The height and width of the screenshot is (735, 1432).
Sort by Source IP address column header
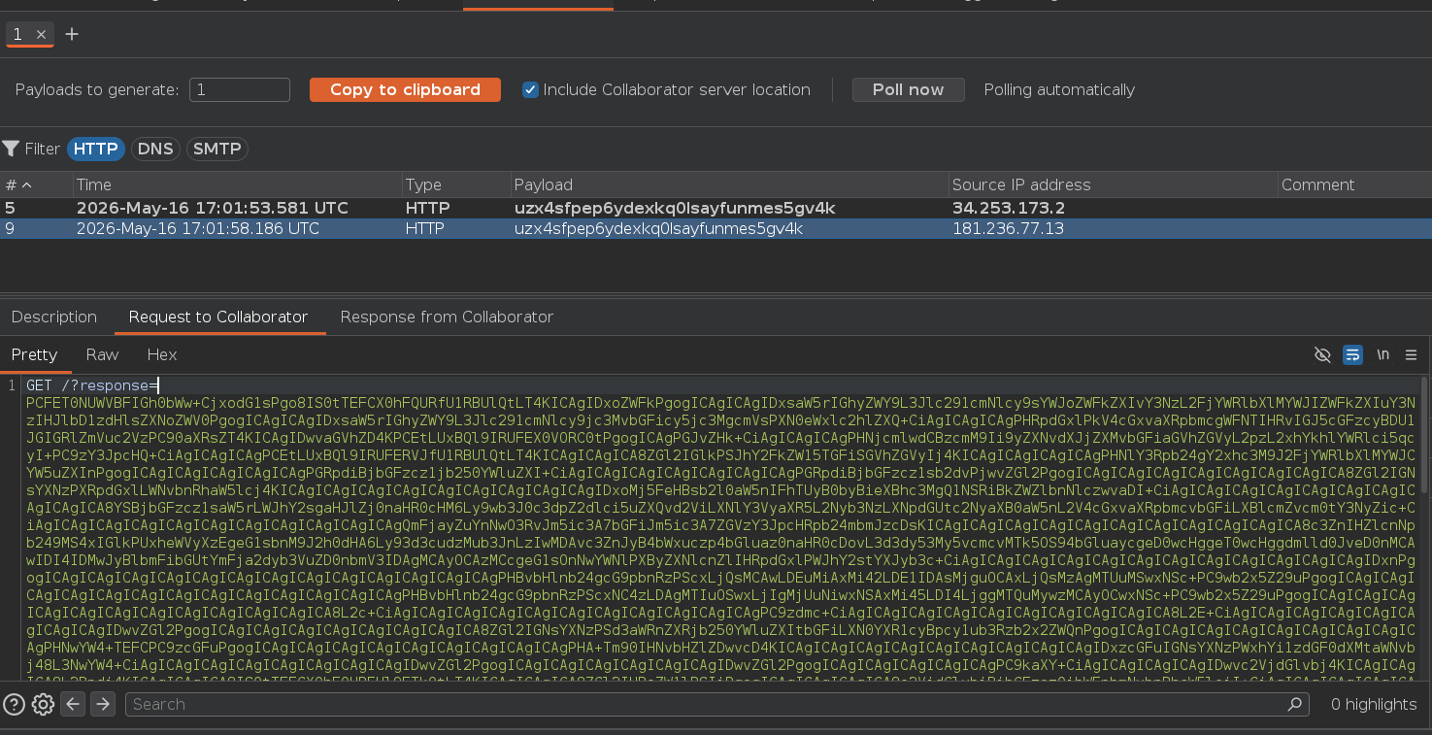click(x=1113, y=184)
